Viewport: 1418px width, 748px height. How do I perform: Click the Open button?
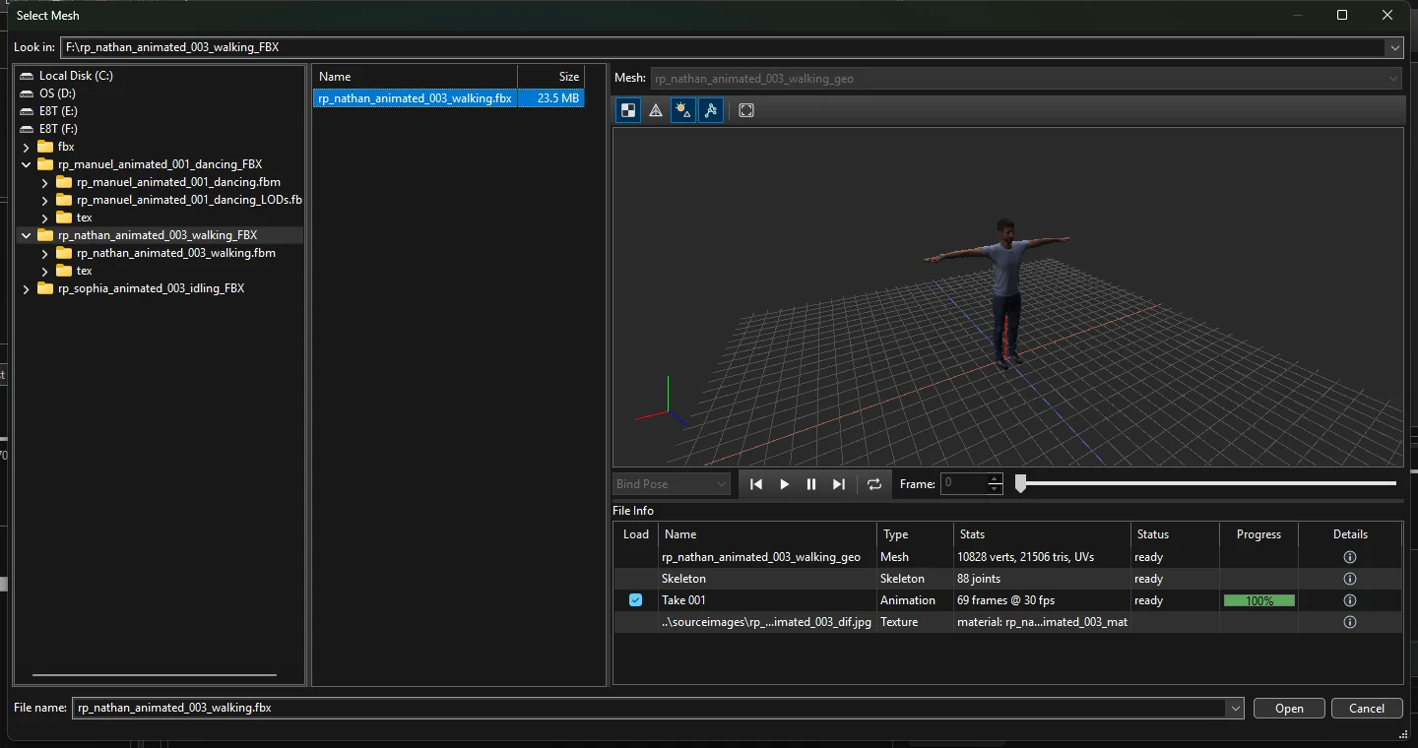pos(1289,709)
